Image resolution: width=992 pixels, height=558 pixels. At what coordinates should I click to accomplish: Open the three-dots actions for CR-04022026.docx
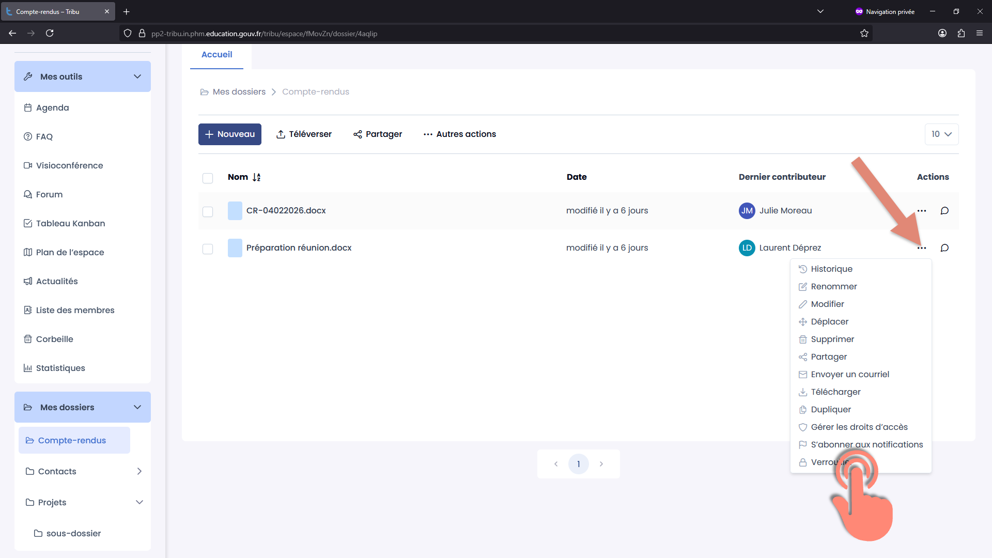[x=922, y=211]
